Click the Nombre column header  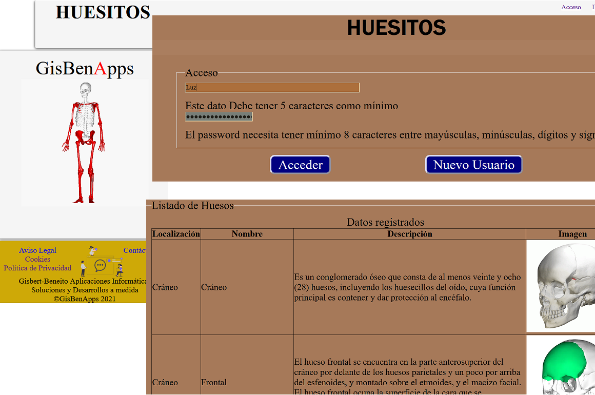tap(247, 234)
